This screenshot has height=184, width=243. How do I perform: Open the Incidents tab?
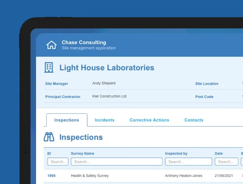105,120
